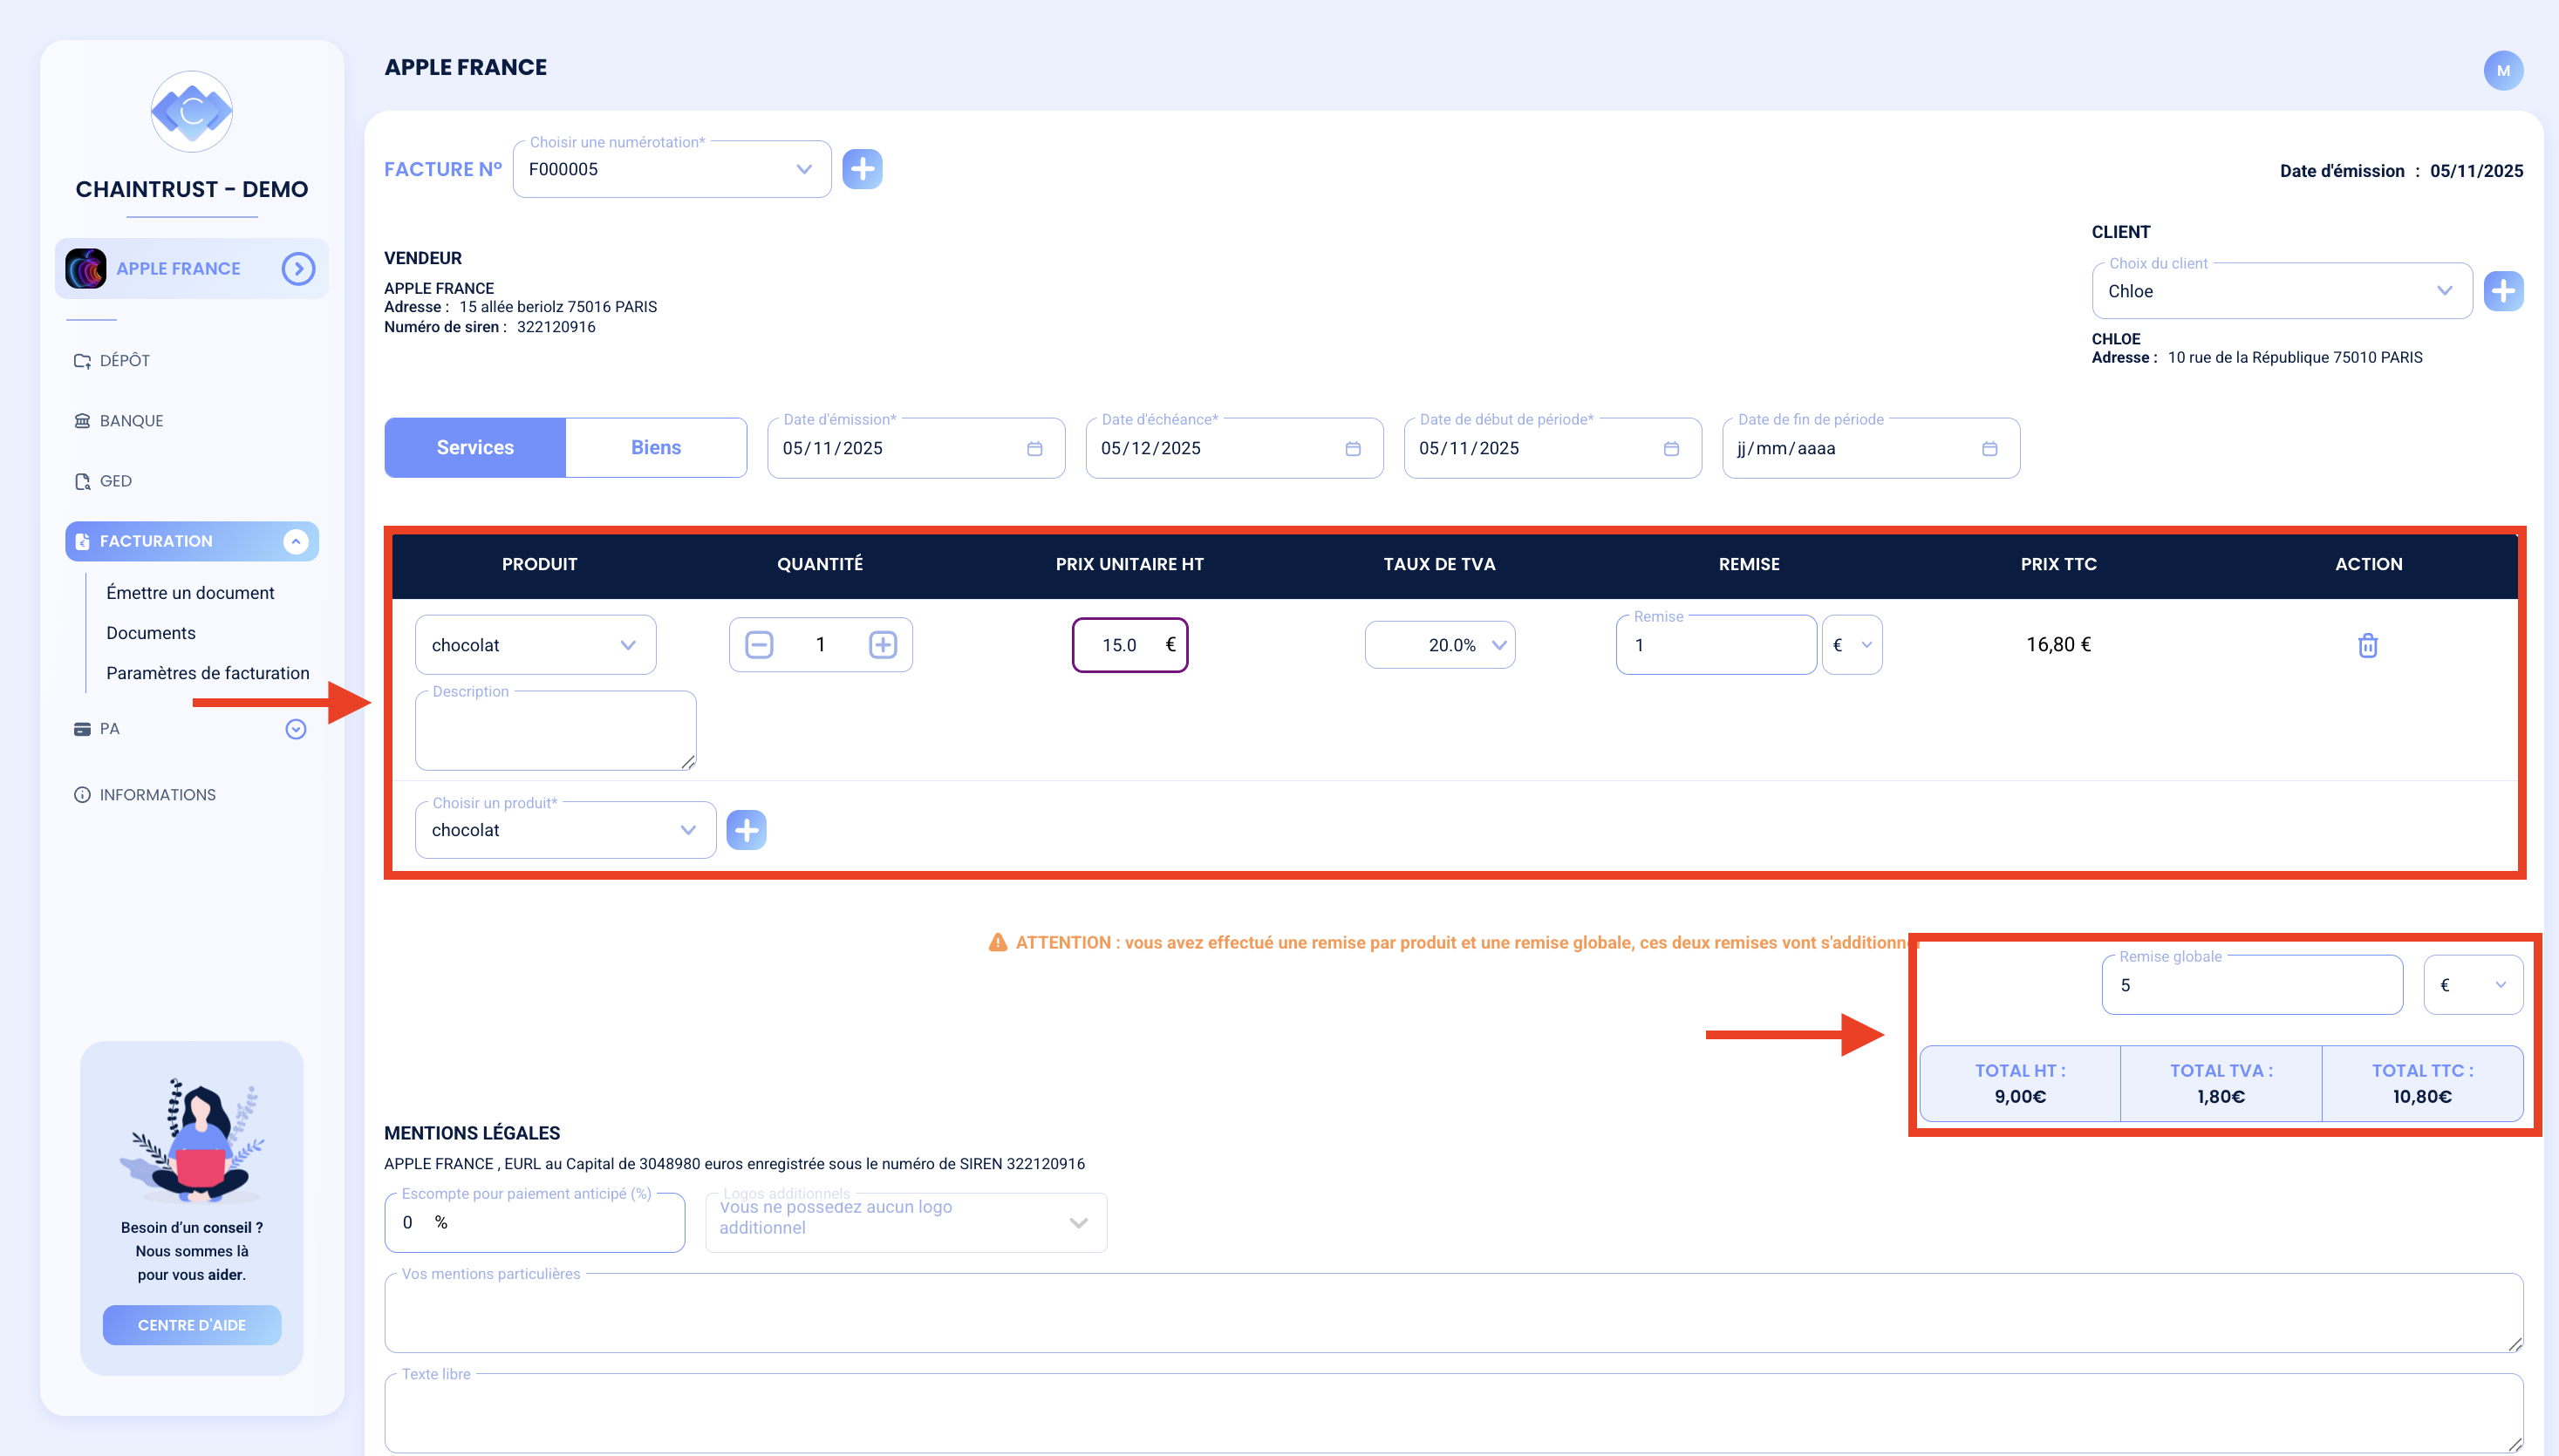This screenshot has width=2559, height=1456.
Task: Open the user profile avatar M
Action: coord(2503,71)
